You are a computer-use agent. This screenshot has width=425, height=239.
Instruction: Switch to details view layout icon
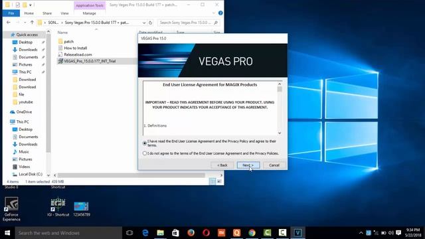coord(212,181)
